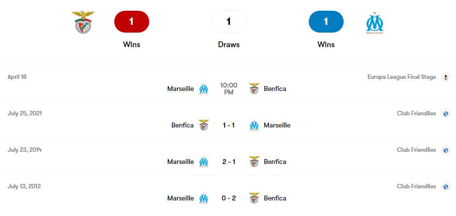Open the 1 - 1 match score
The width and height of the screenshot is (456, 216).
(228, 125)
